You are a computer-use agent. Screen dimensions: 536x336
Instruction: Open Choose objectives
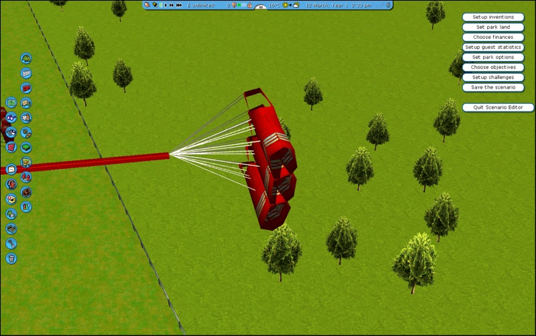click(493, 67)
